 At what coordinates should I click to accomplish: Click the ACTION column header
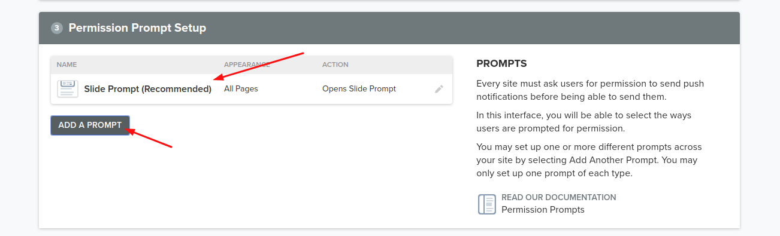pos(335,65)
